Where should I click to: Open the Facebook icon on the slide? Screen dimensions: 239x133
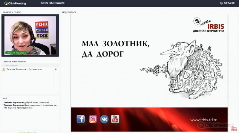click(x=81, y=119)
